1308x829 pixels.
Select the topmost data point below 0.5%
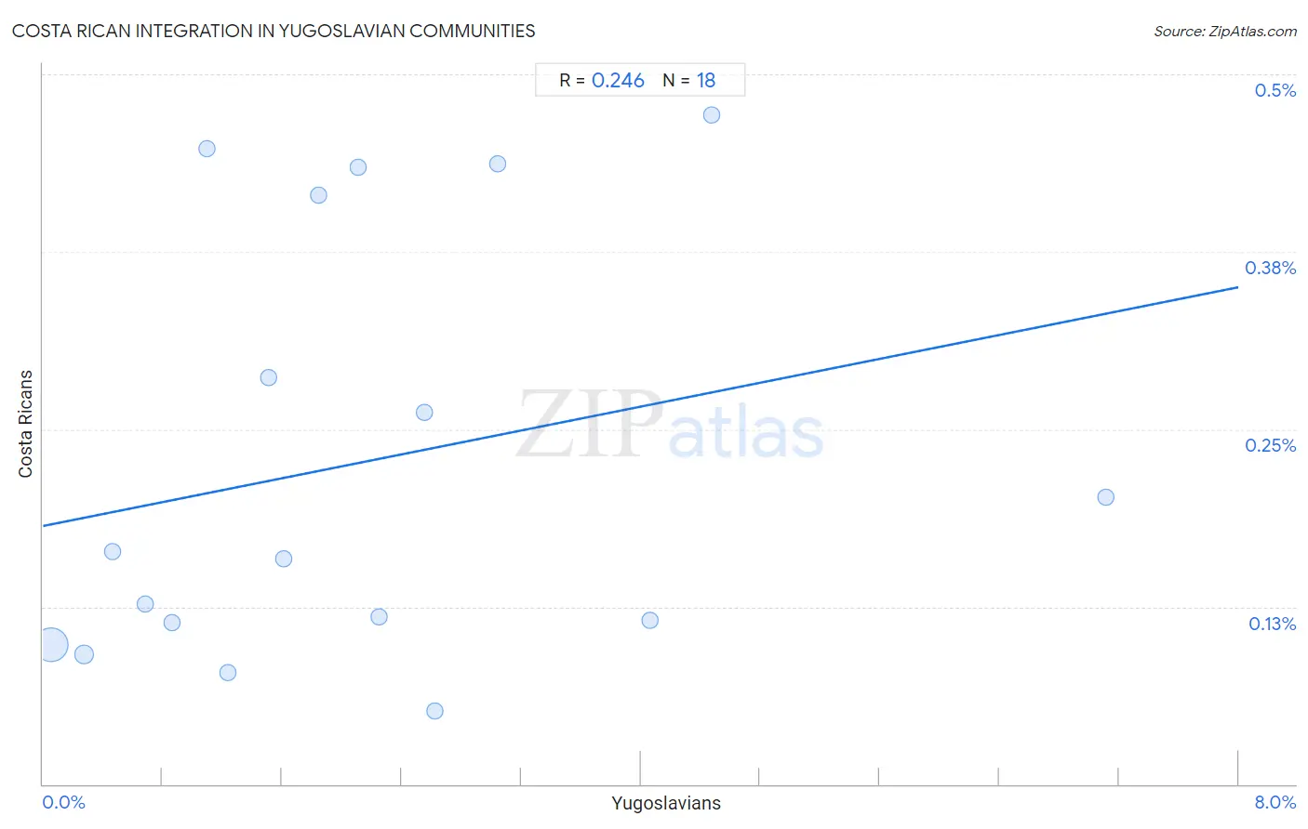pos(712,115)
